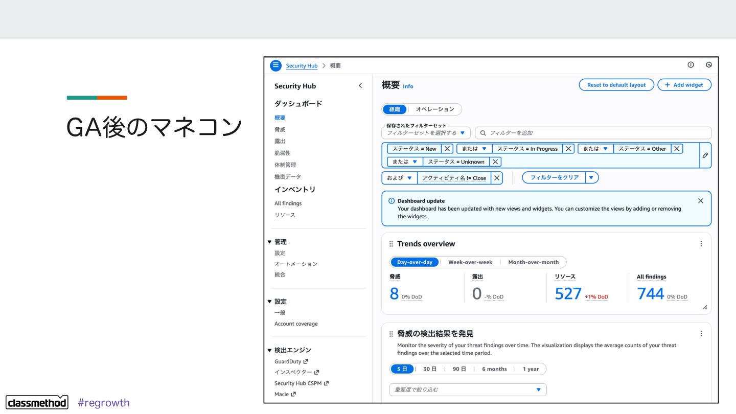Open the hamburger navigation menu icon
Viewport: 736px width, 414px height.
coord(276,65)
